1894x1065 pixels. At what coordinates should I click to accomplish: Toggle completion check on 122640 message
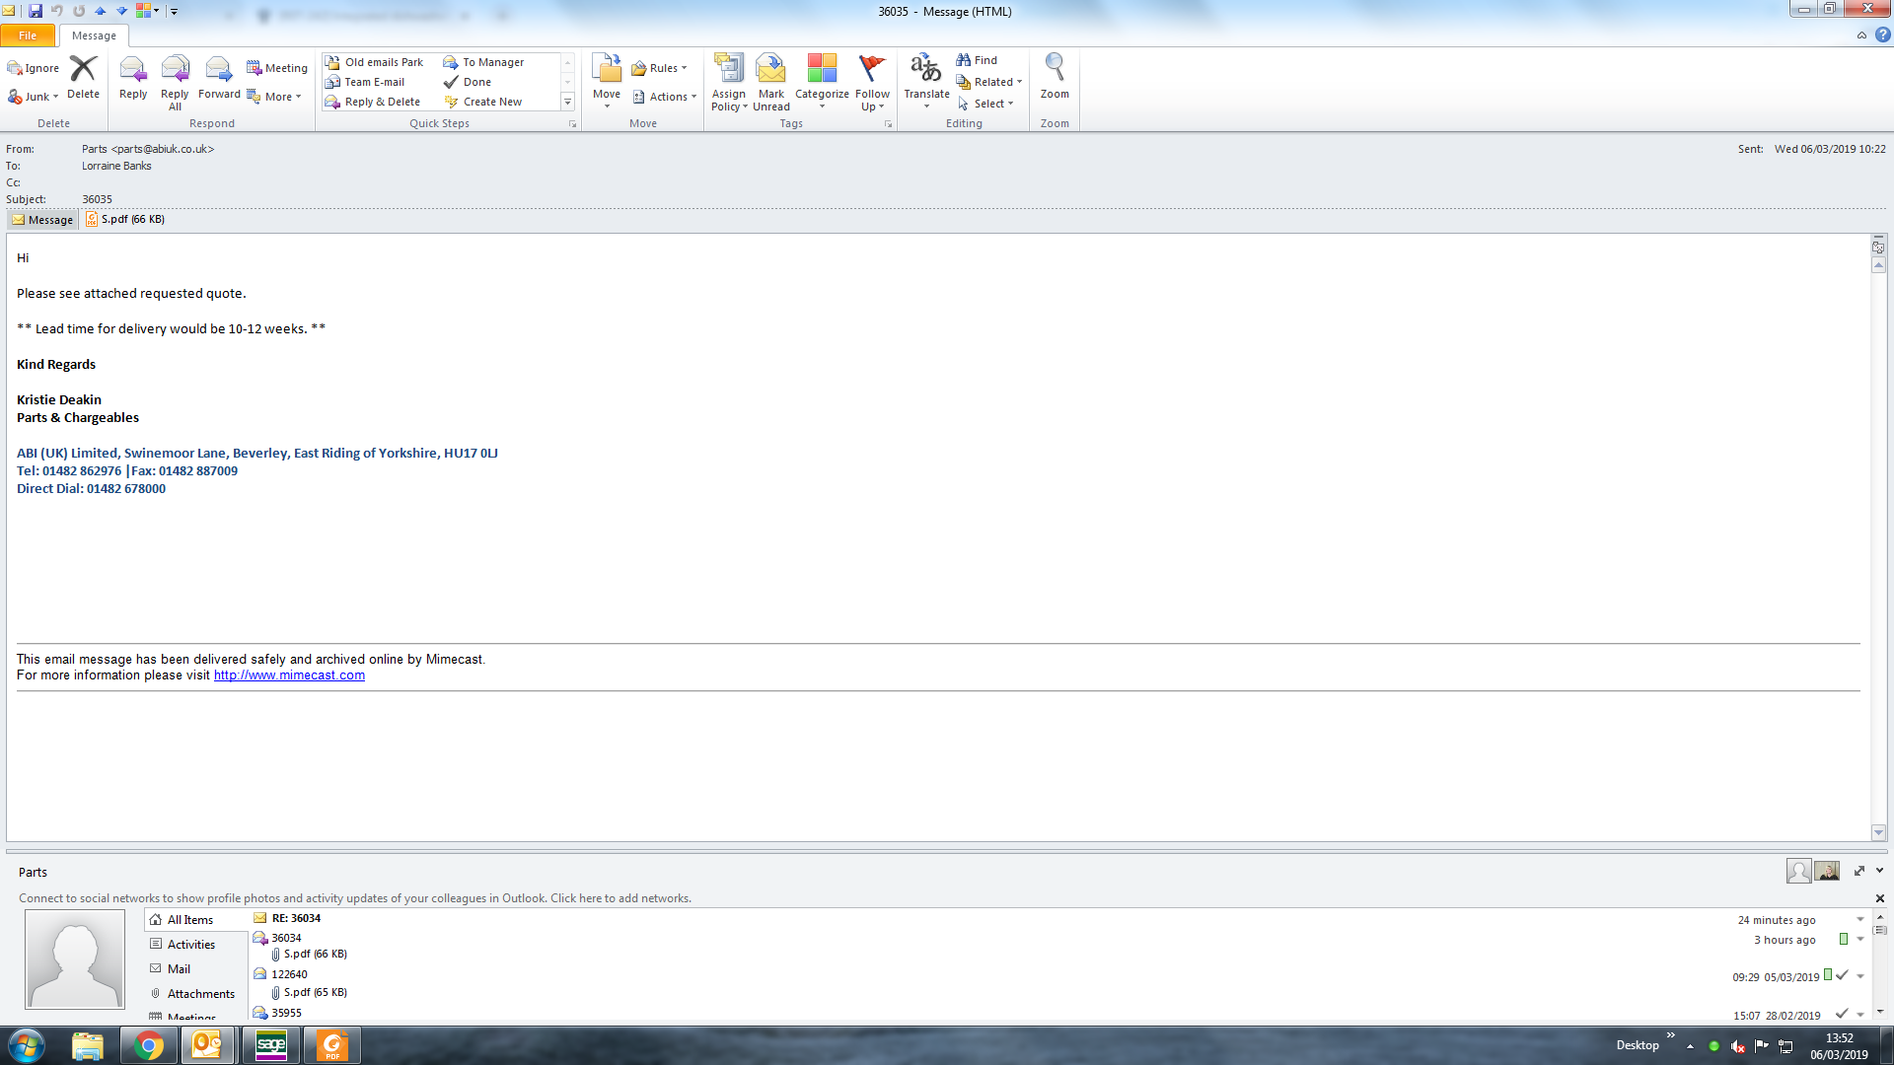(1842, 975)
